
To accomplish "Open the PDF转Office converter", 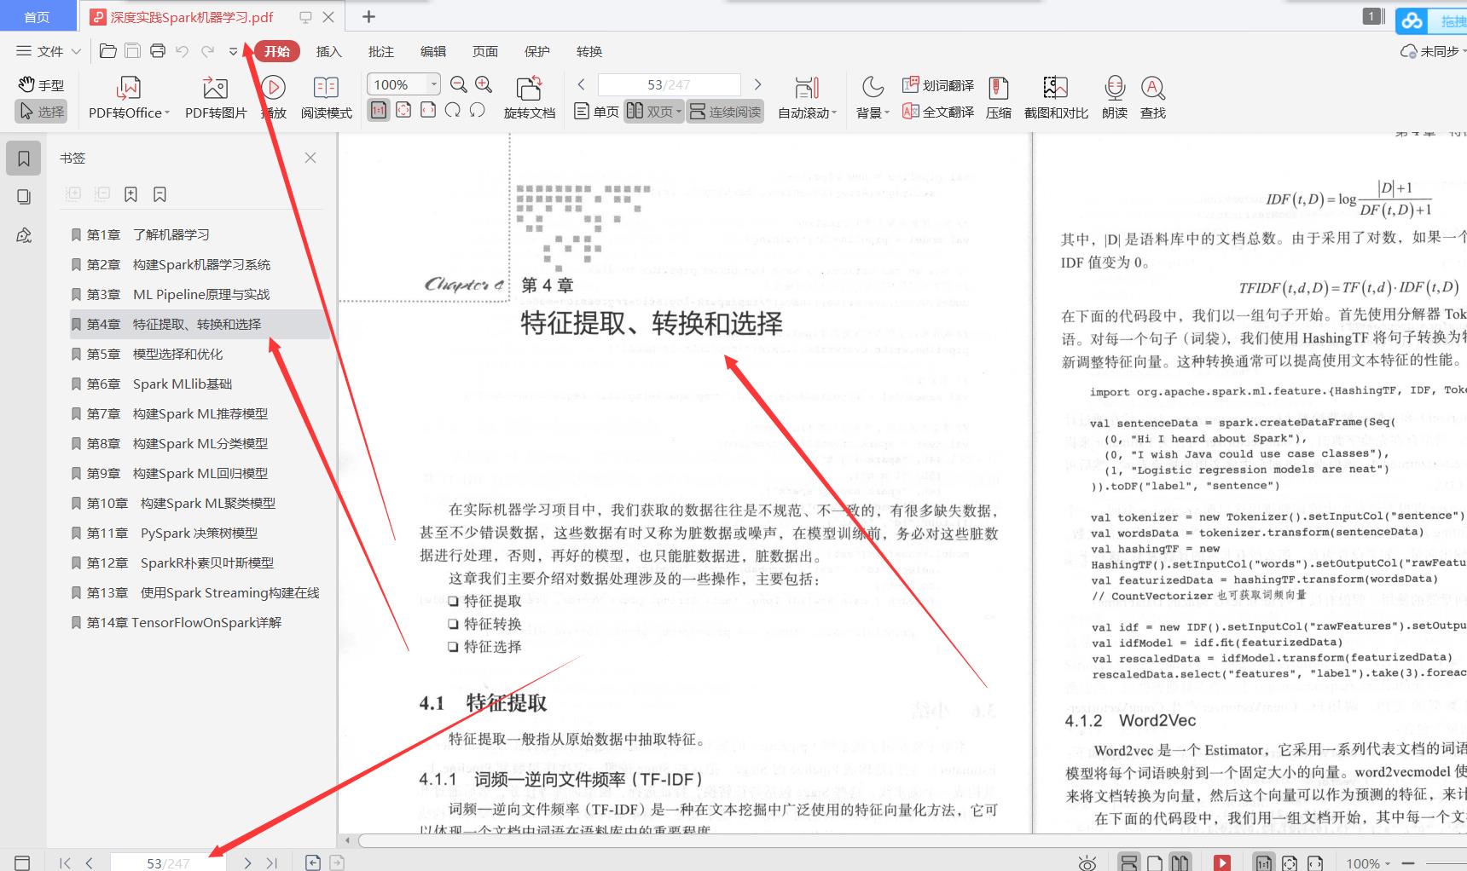I will [x=129, y=97].
